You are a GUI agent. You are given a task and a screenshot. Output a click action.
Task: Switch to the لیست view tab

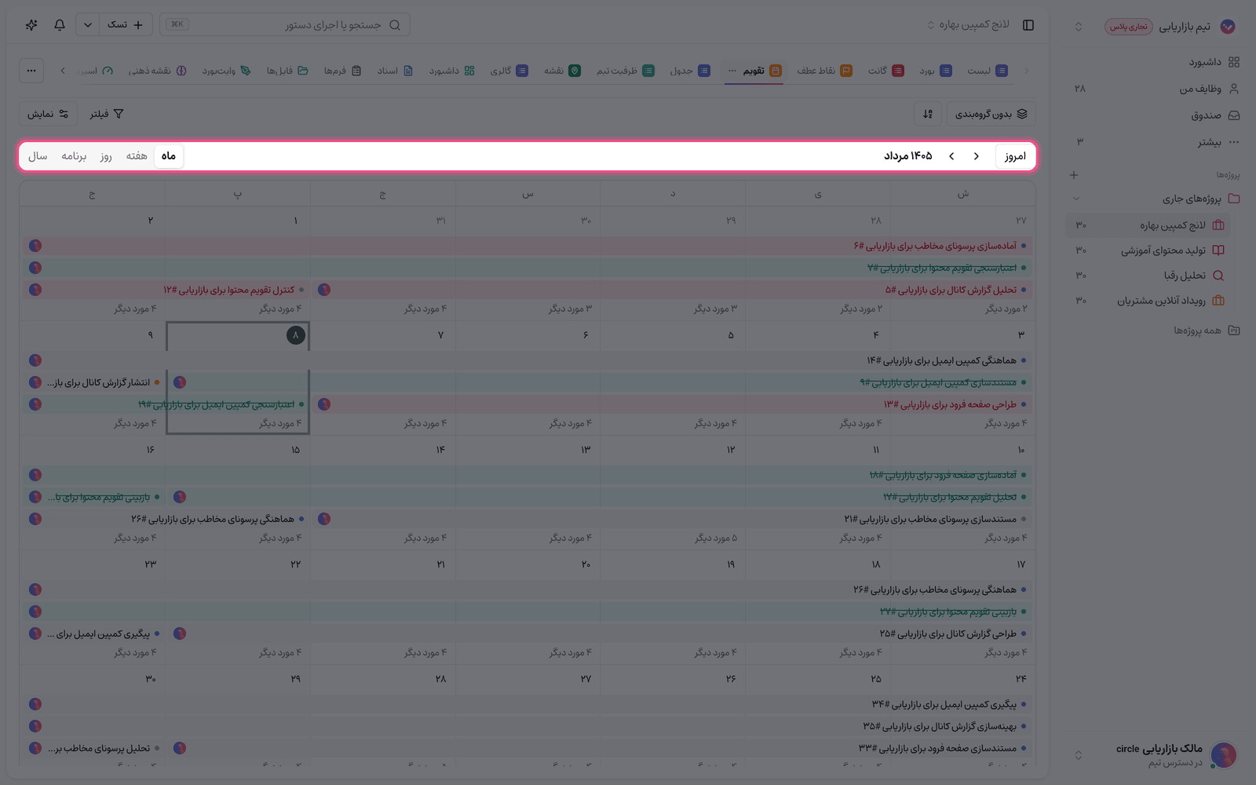click(x=988, y=71)
